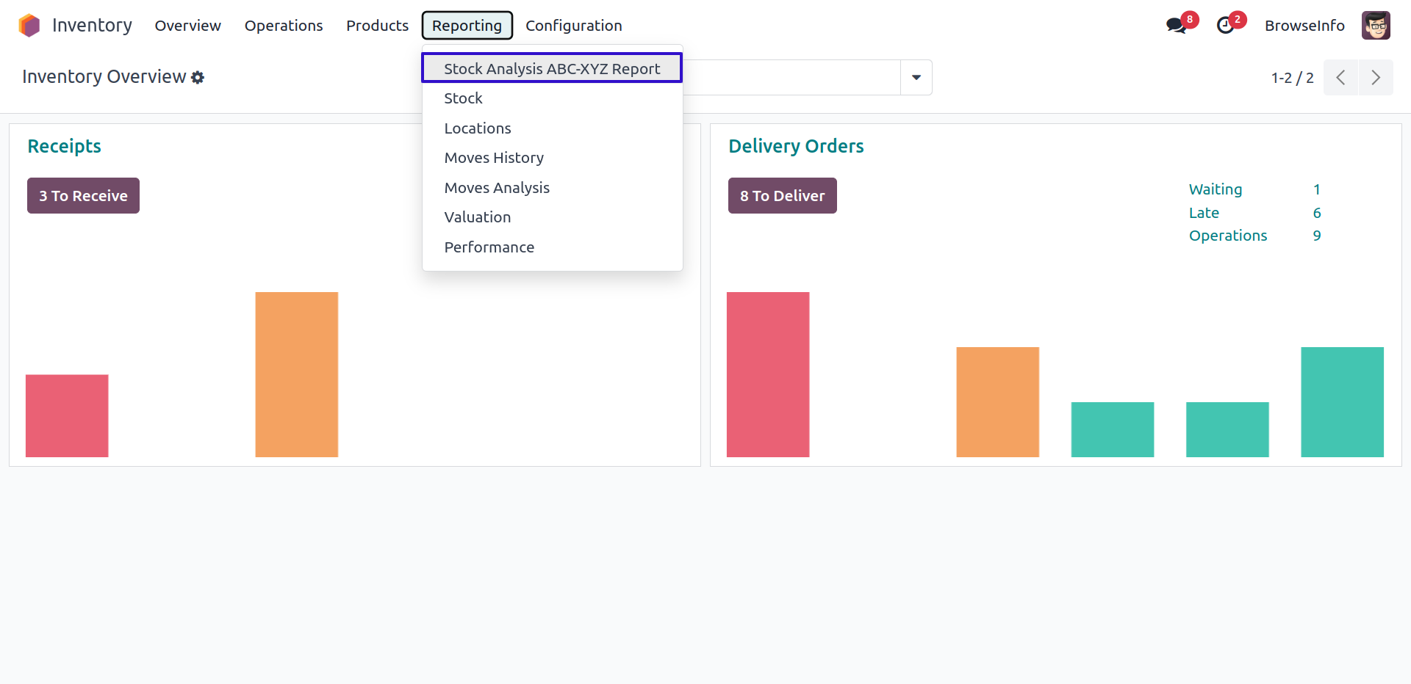Click the BrowseInfo user avatar

point(1376,26)
